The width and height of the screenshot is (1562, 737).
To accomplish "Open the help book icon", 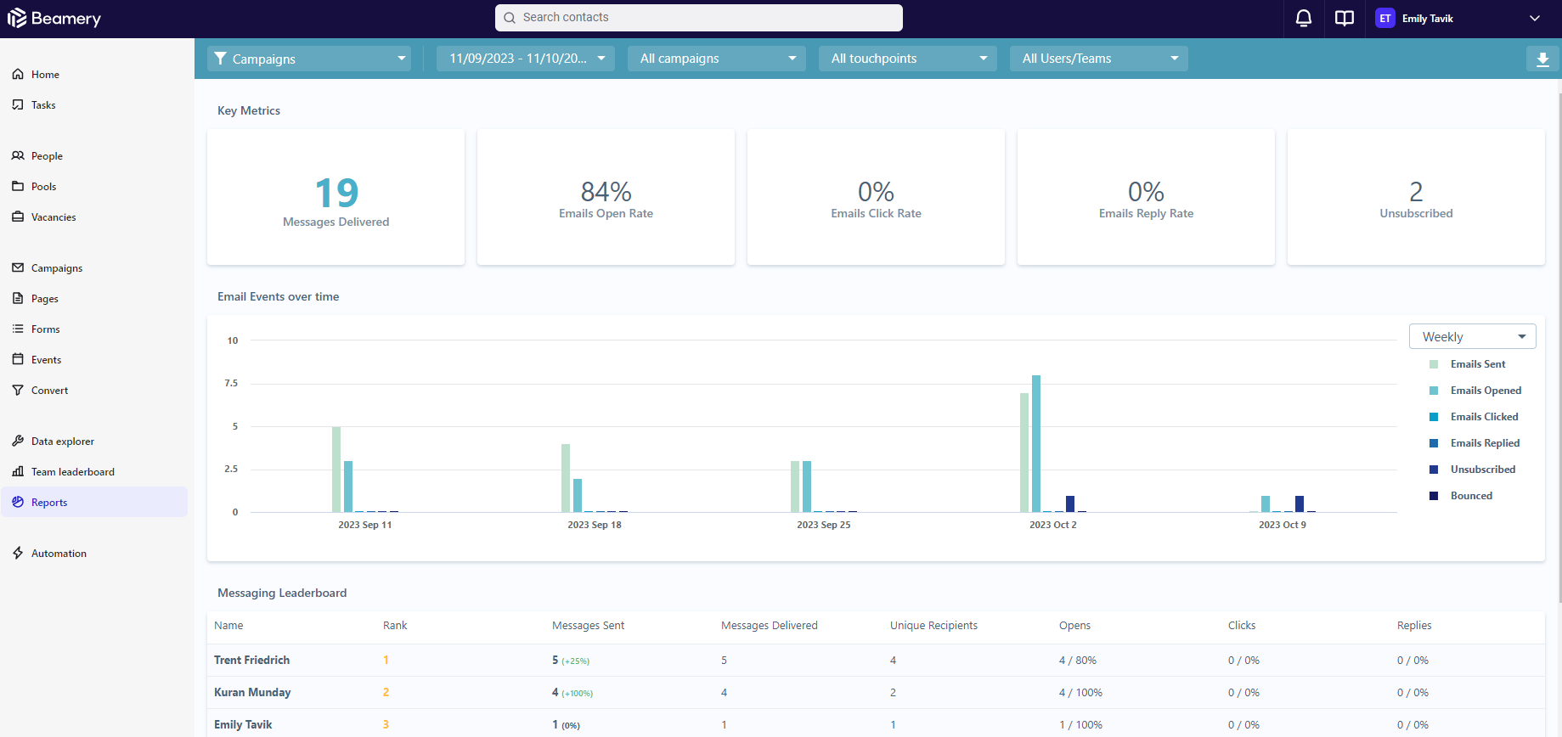I will (1344, 18).
